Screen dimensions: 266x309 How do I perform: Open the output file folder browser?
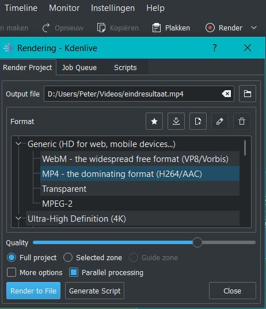click(248, 94)
